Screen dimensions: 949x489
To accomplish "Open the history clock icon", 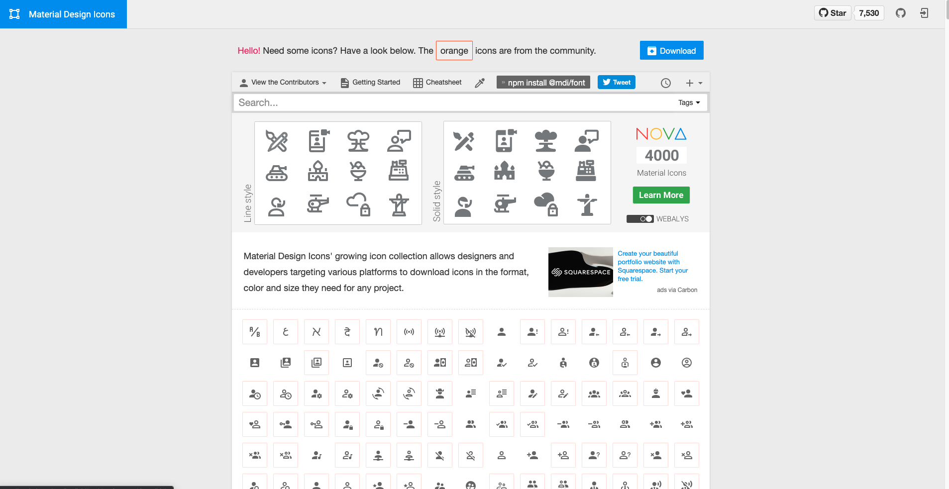I will coord(666,83).
